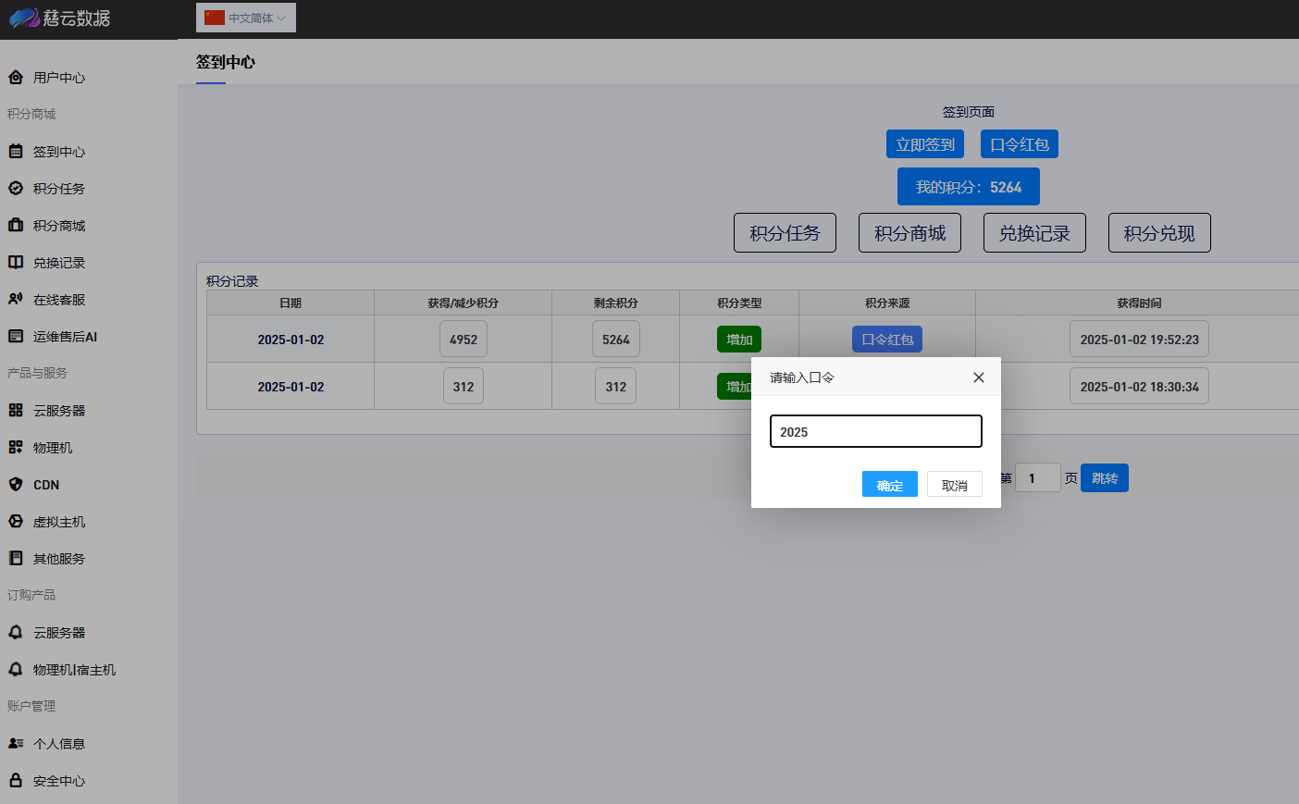Select 虚拟主机 in sidebar menu
The width and height of the screenshot is (1299, 804).
click(x=59, y=522)
